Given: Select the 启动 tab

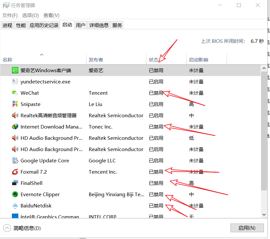Looking at the screenshot, I should point(67,25).
